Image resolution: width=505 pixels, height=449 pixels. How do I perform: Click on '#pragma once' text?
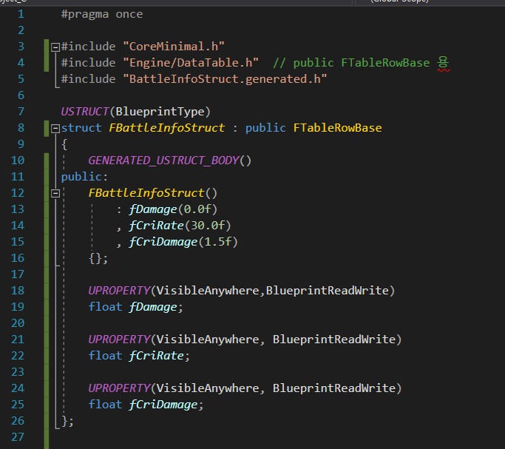102,15
